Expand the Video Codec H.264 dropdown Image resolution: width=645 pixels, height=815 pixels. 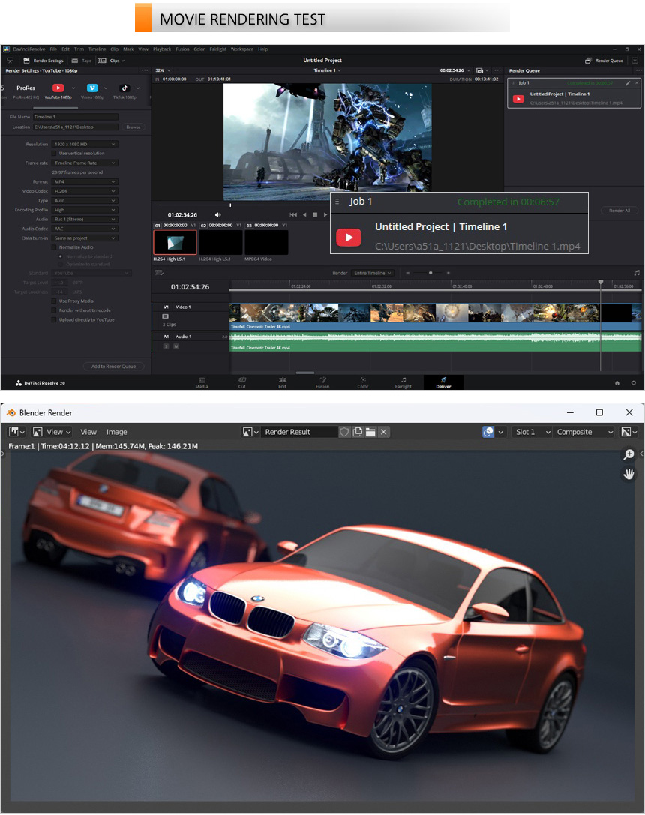[85, 190]
